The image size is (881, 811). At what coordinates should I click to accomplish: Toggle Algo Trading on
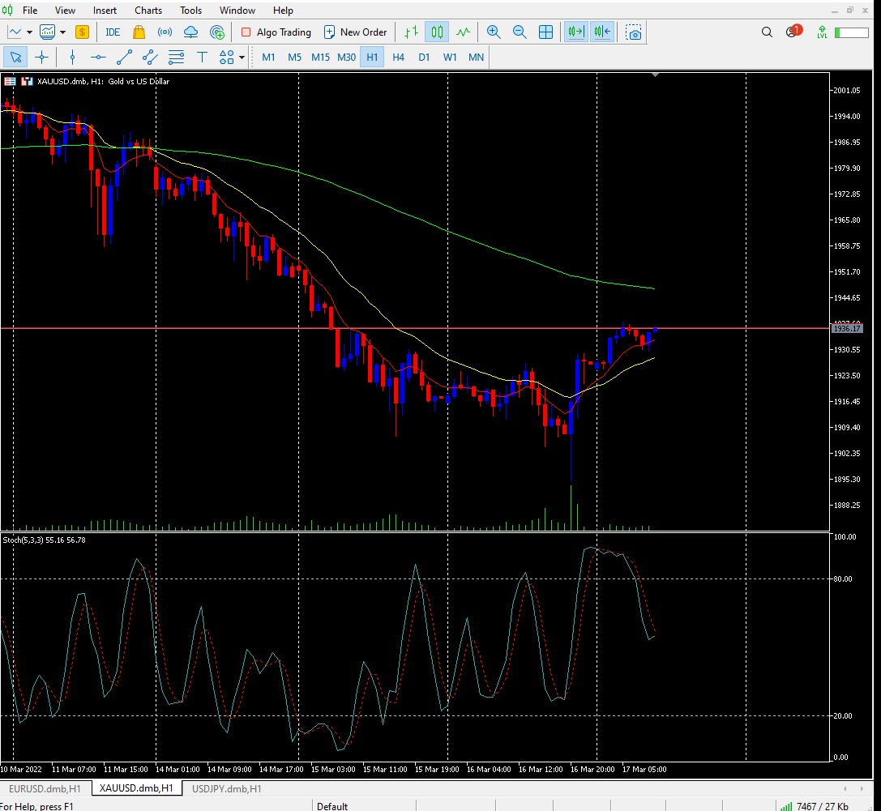pos(276,32)
